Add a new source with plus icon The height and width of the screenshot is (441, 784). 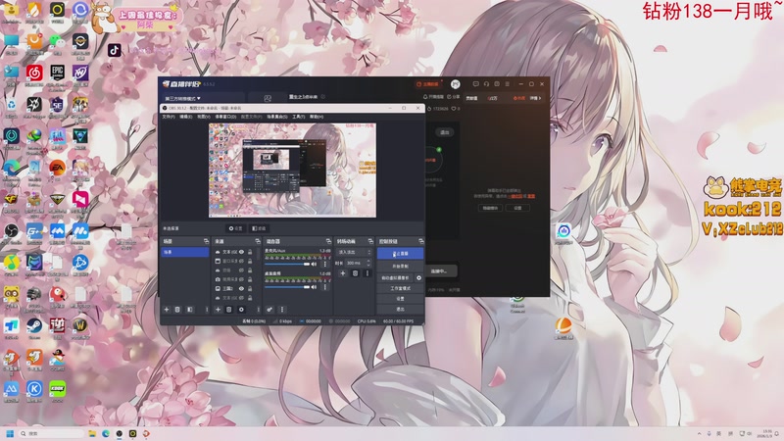[218, 310]
